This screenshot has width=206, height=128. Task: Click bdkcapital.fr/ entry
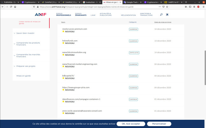coord(68,76)
